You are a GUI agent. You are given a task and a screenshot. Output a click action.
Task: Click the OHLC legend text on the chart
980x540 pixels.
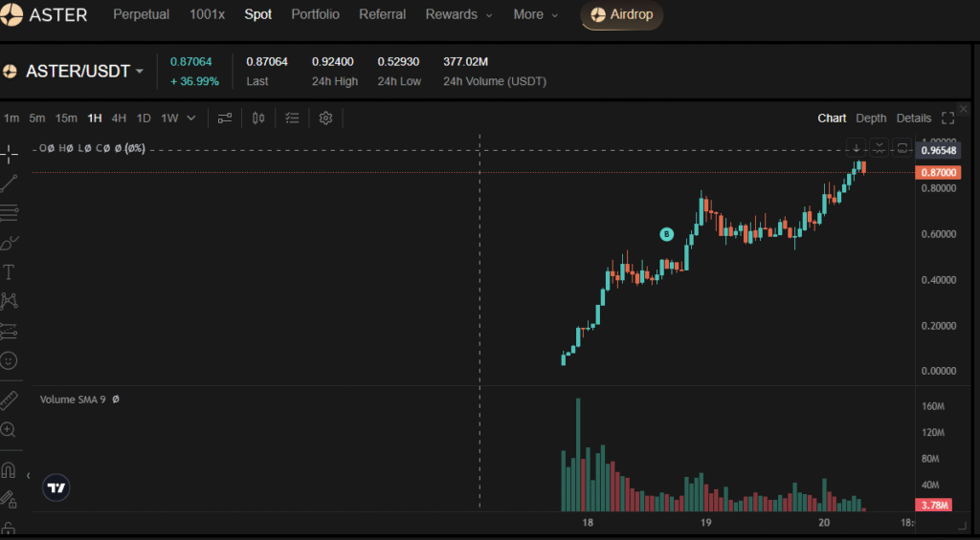pos(93,148)
